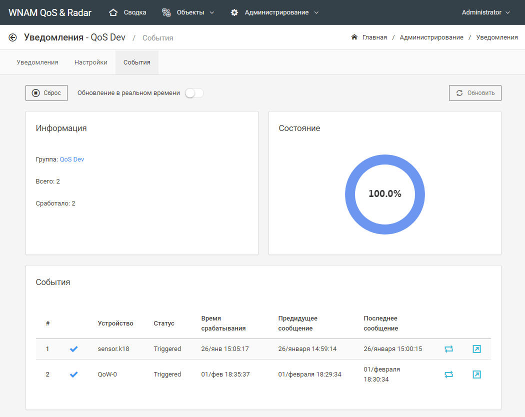Open the Сводка menu item

128,12
